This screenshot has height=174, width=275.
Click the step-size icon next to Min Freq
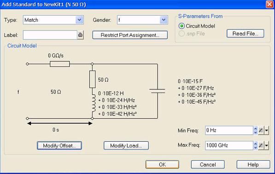(x=261, y=130)
